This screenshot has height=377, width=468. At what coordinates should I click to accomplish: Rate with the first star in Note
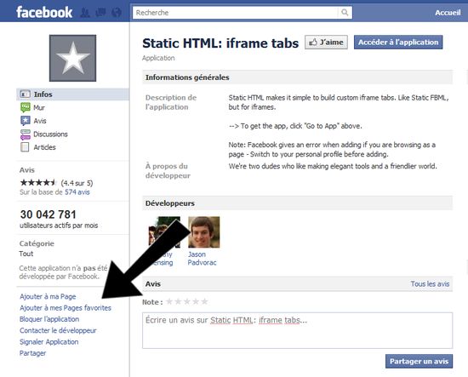point(169,302)
